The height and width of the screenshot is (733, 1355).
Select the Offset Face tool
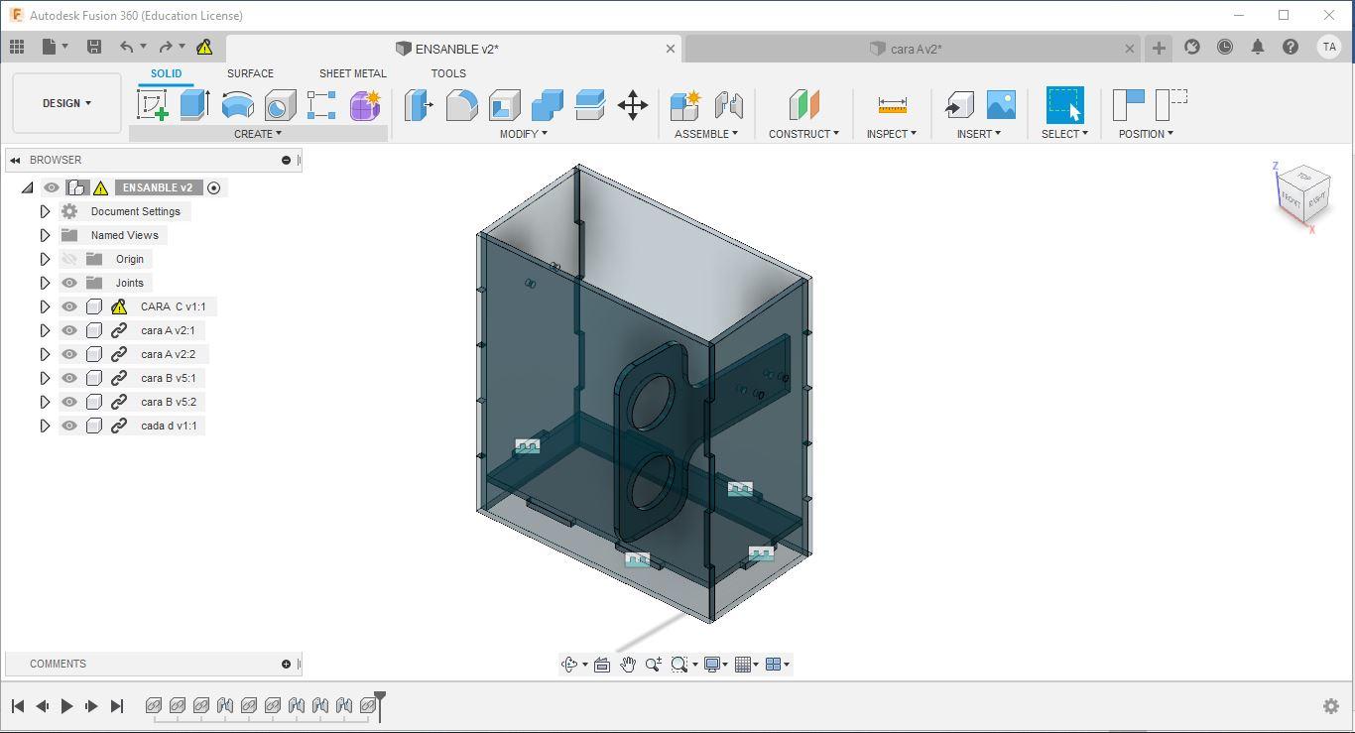pyautogui.click(x=589, y=105)
